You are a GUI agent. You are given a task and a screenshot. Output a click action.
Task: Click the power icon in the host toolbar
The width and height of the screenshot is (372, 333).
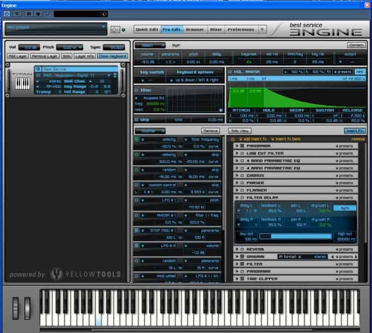[x=6, y=14]
